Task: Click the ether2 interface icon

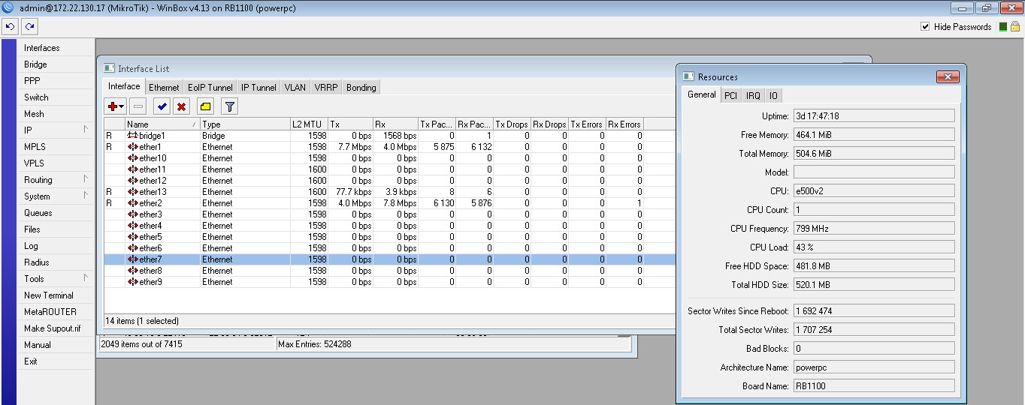Action: click(x=133, y=203)
